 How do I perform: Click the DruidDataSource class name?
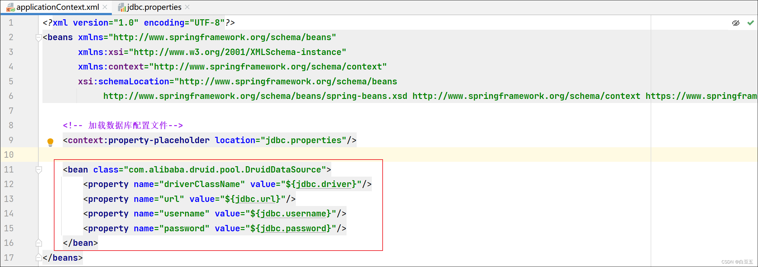click(x=283, y=170)
